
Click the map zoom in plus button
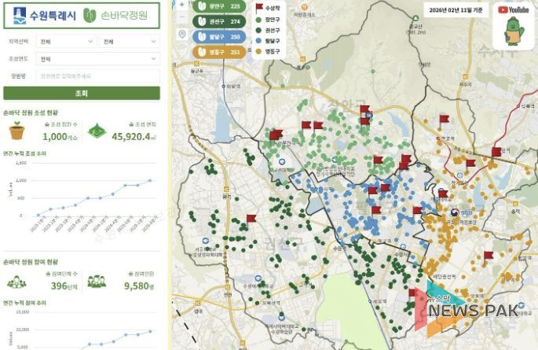coord(182,5)
